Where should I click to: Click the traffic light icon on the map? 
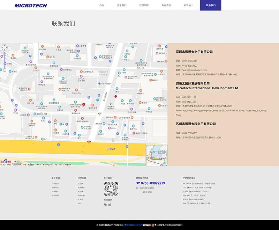(x=100, y=113)
